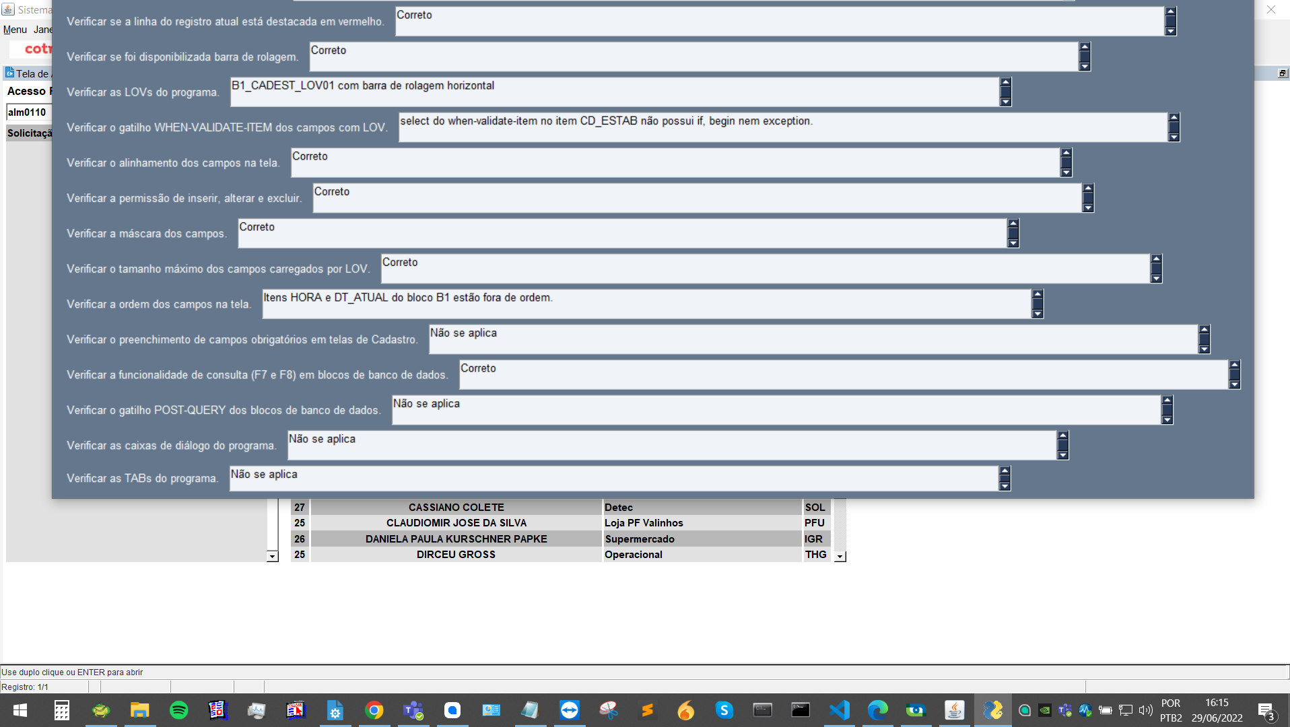Image resolution: width=1290 pixels, height=727 pixels.
Task: Click the Python app taskbar icon
Action: (x=993, y=710)
